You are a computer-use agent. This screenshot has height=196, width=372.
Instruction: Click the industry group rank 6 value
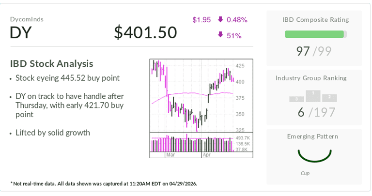tap(301, 112)
